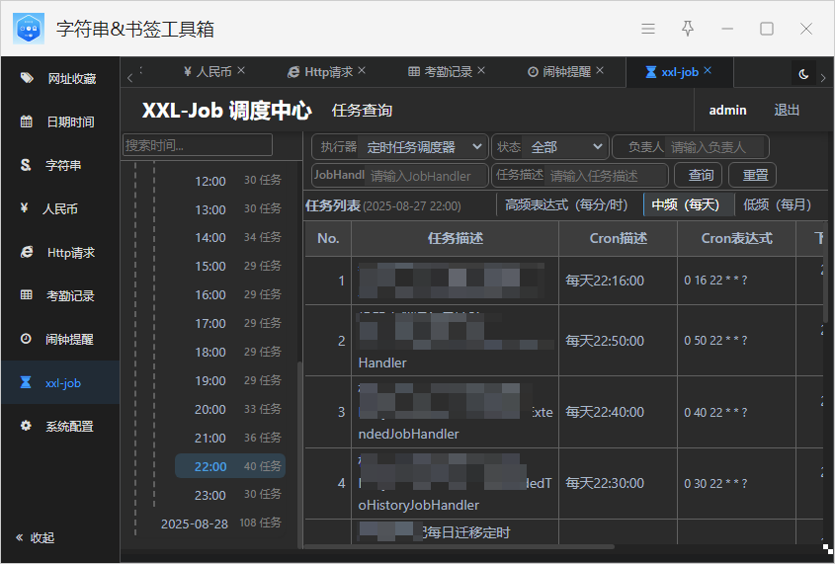
Task: Open 闹钟提醒 sidebar entry
Action: (x=59, y=339)
